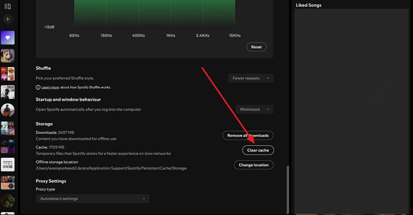Click the 400Hz equalizer band label
The height and width of the screenshot is (215, 413).
pos(138,35)
